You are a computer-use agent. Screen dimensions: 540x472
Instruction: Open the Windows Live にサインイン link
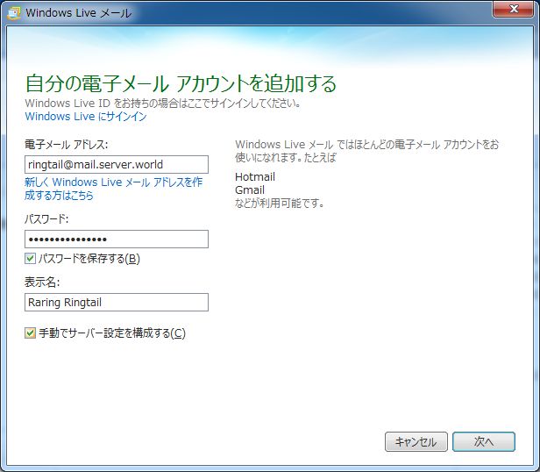(86, 117)
